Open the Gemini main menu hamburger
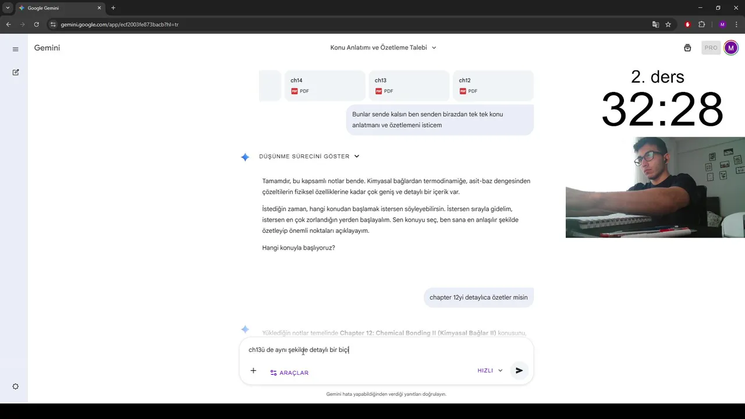The image size is (745, 419). pyautogui.click(x=16, y=49)
